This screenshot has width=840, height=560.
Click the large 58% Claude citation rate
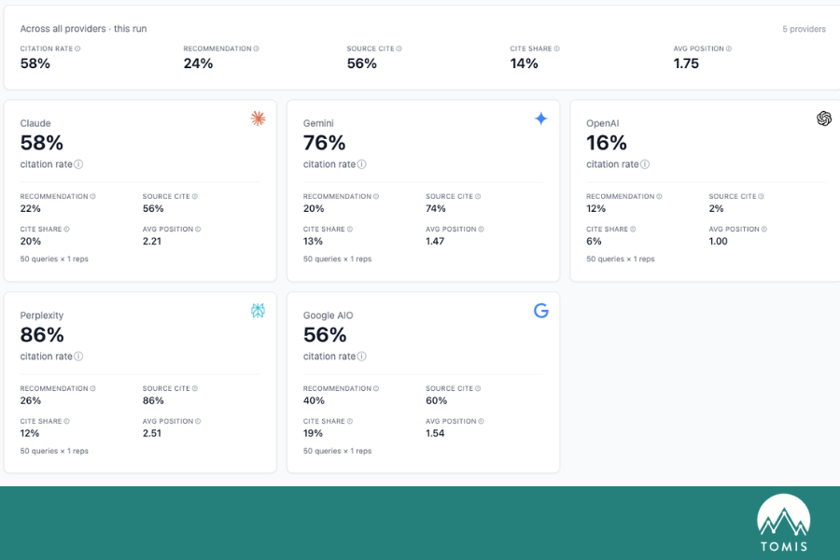click(x=42, y=143)
